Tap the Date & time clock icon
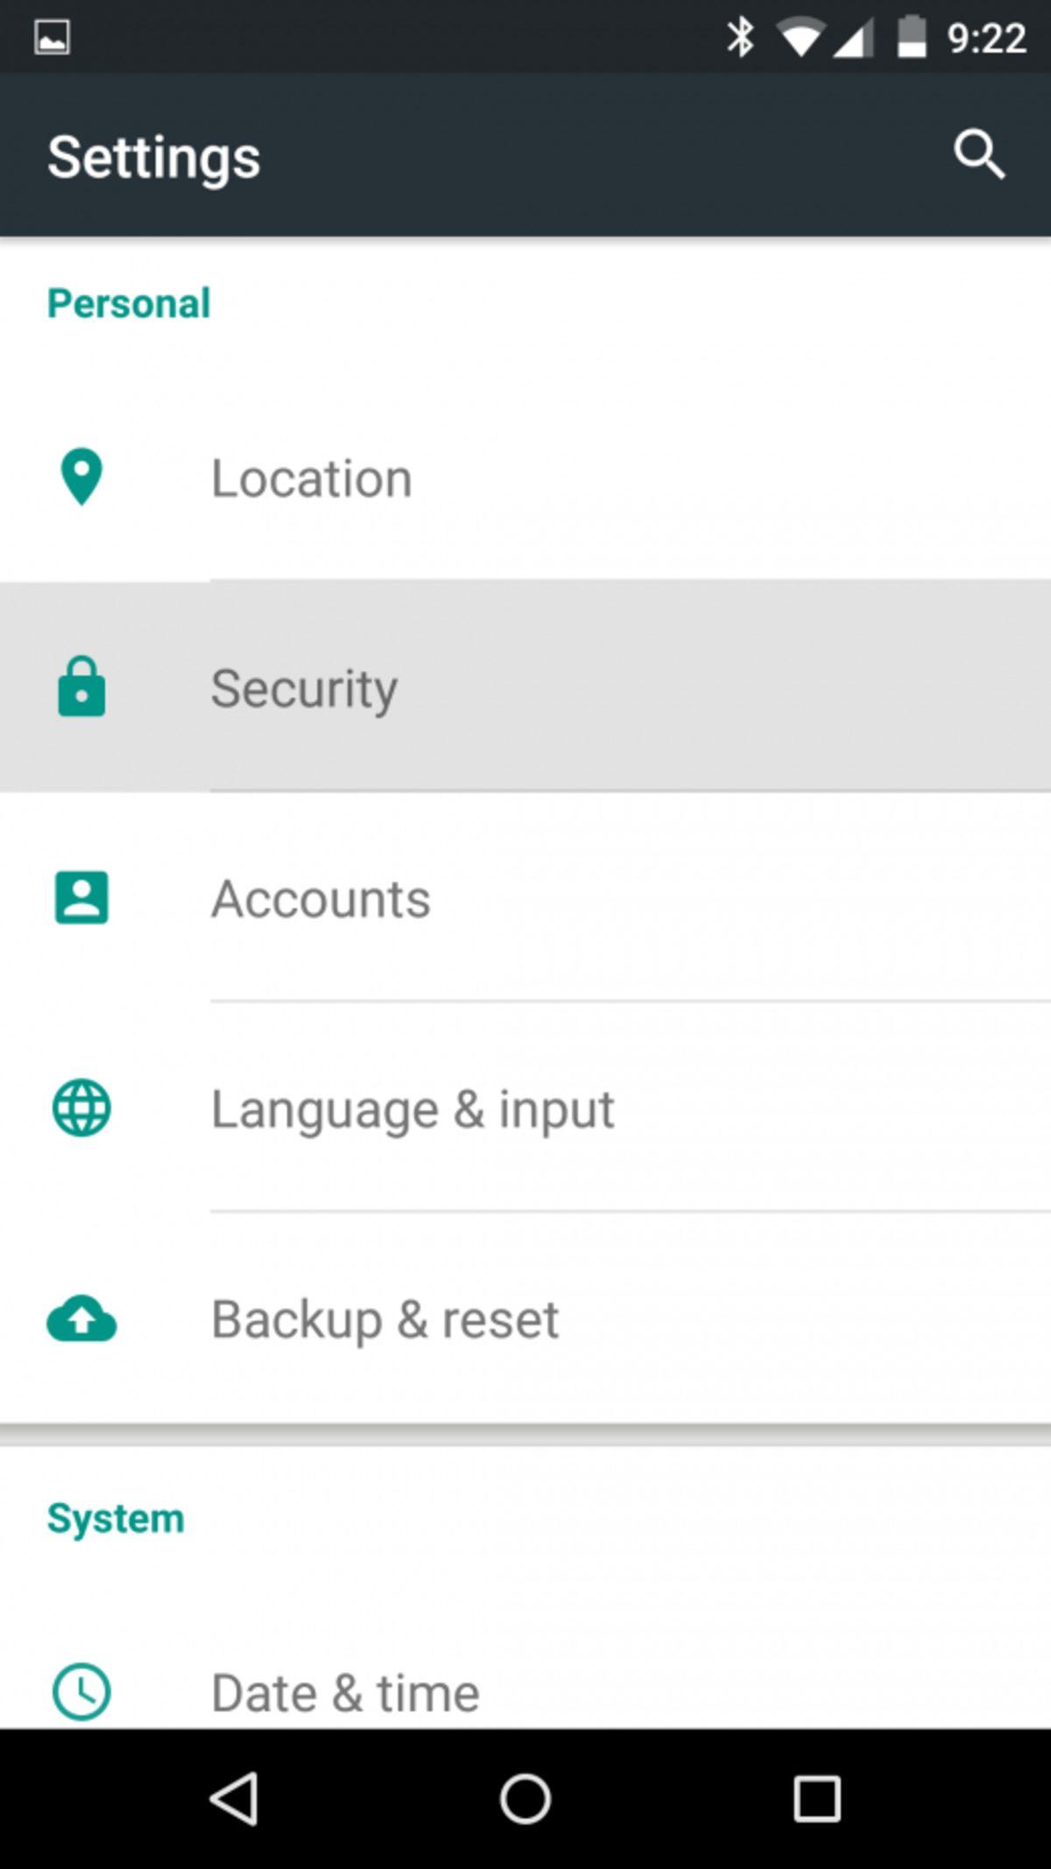The image size is (1051, 1869). pos(81,1691)
